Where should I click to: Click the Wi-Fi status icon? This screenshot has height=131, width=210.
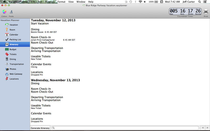point(140,2)
